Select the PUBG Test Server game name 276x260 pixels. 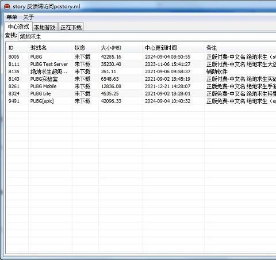pos(49,64)
